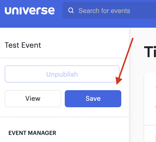The image size is (156, 142).
Task: Click the letter "u" of the Universe wordmark
Action: click(x=8, y=11)
